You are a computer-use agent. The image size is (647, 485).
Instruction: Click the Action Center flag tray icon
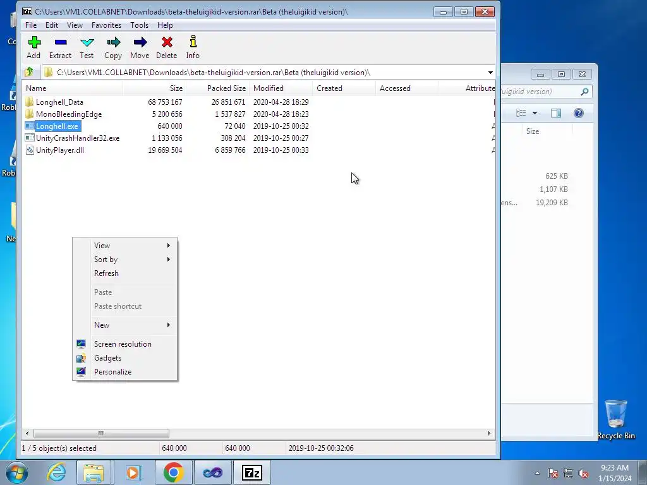tap(553, 473)
